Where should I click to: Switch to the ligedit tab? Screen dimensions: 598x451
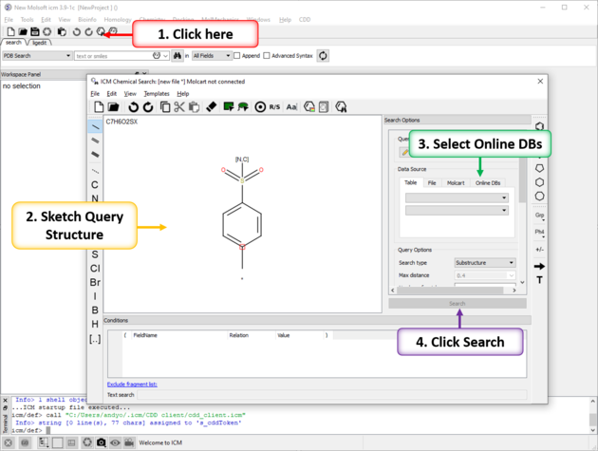click(x=42, y=43)
